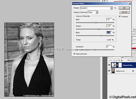
Task: Click the Blue percentage input field
Action: [x=109, y=32]
